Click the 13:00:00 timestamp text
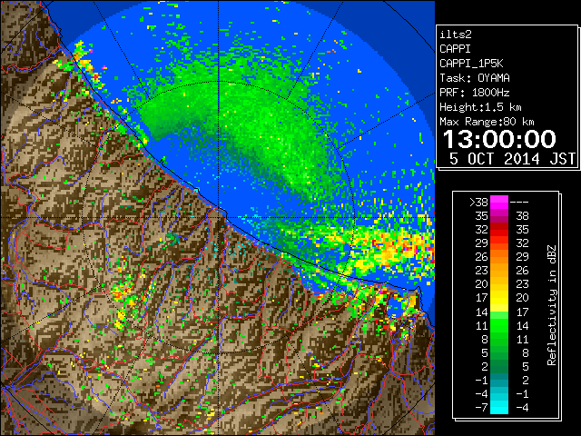This screenshot has height=436, width=581. [499, 139]
